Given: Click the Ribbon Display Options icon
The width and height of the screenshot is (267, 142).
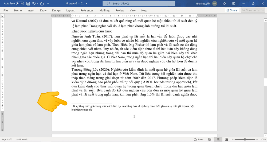Looking at the screenshot, I should (234, 3).
